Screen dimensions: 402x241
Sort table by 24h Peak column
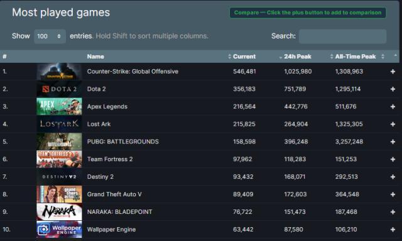(x=297, y=57)
